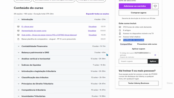Click article icon next to '6 artigos'
Image resolution: width=174 pixels, height=98 pixels.
point(120,30)
